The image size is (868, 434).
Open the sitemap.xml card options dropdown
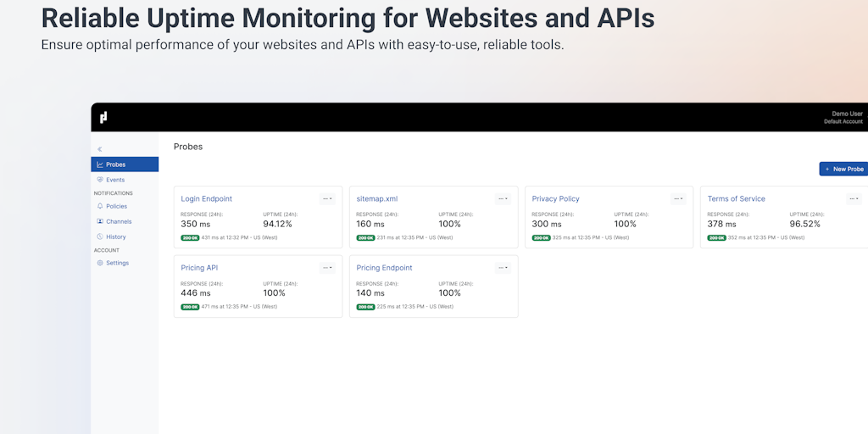(x=503, y=198)
